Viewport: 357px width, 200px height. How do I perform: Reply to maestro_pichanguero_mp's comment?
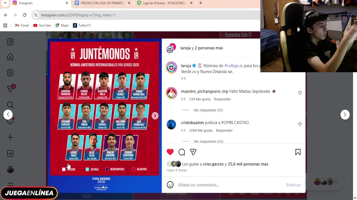[x=222, y=99]
